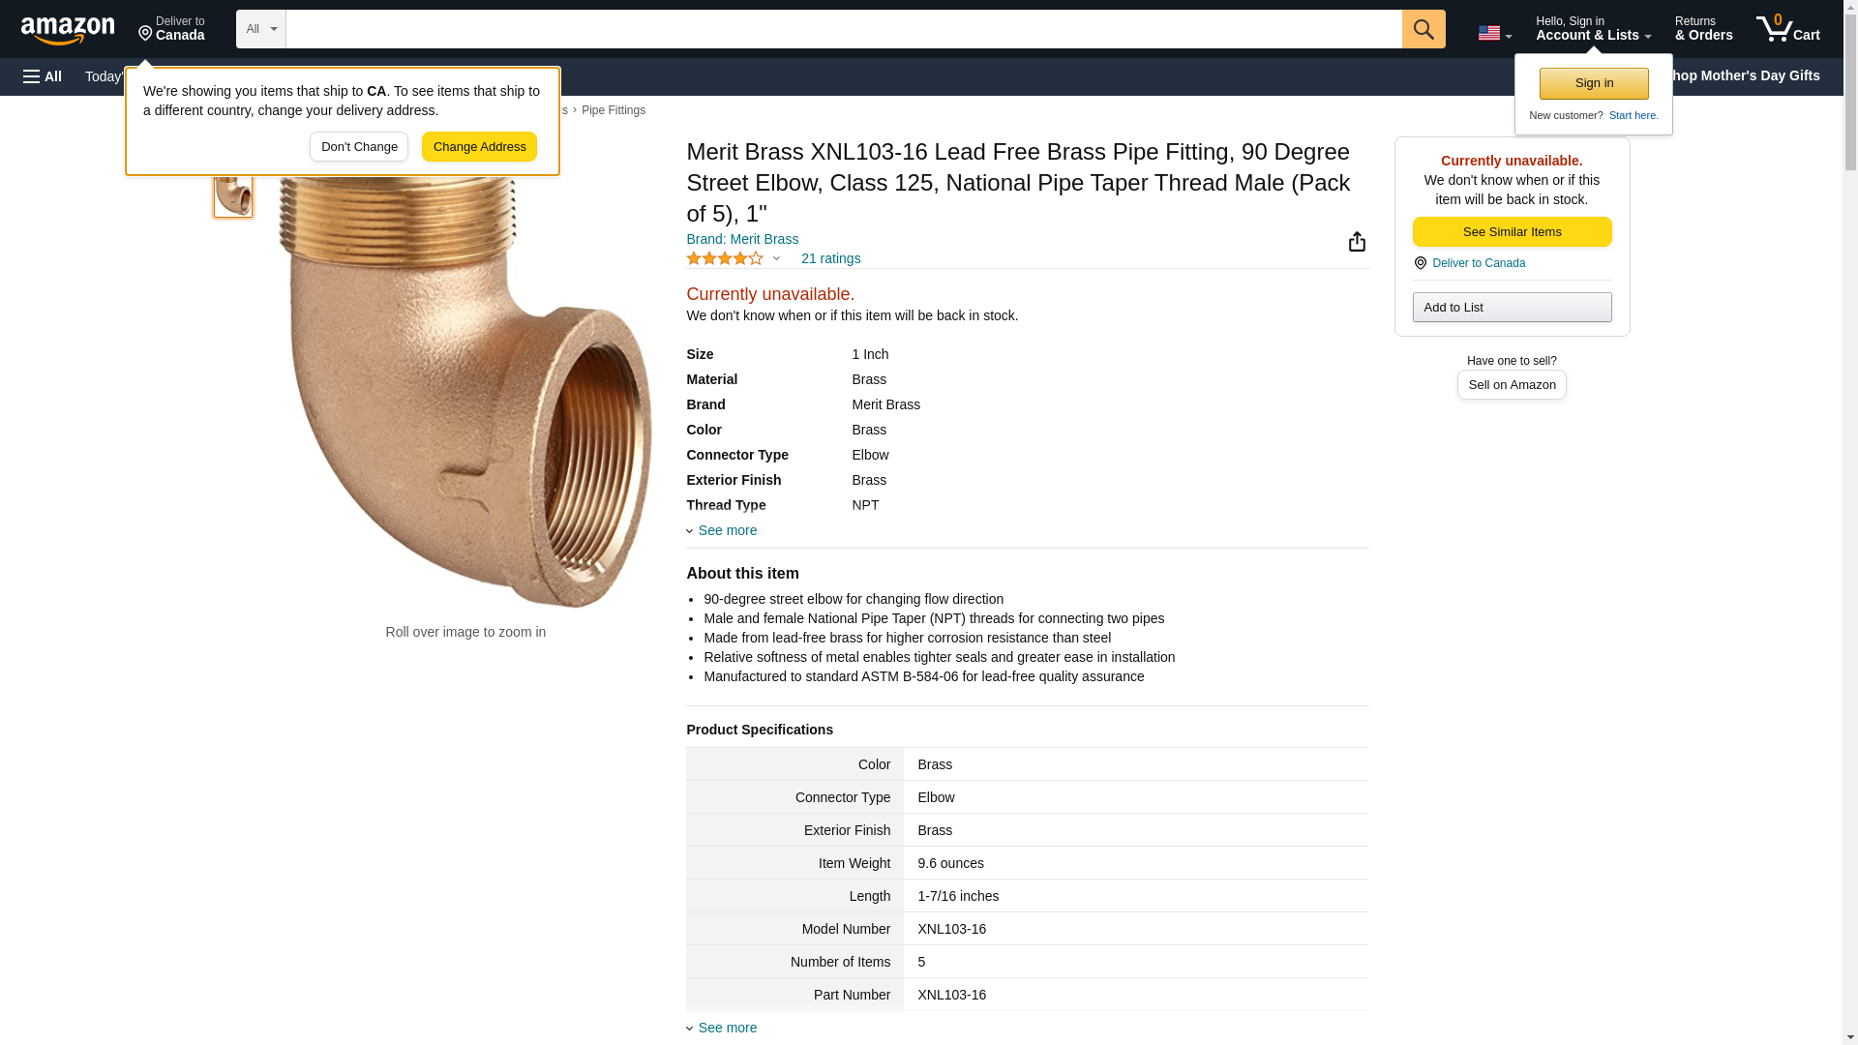Open the shopping cart
This screenshot has height=1045, width=1858.
pos(1787,29)
